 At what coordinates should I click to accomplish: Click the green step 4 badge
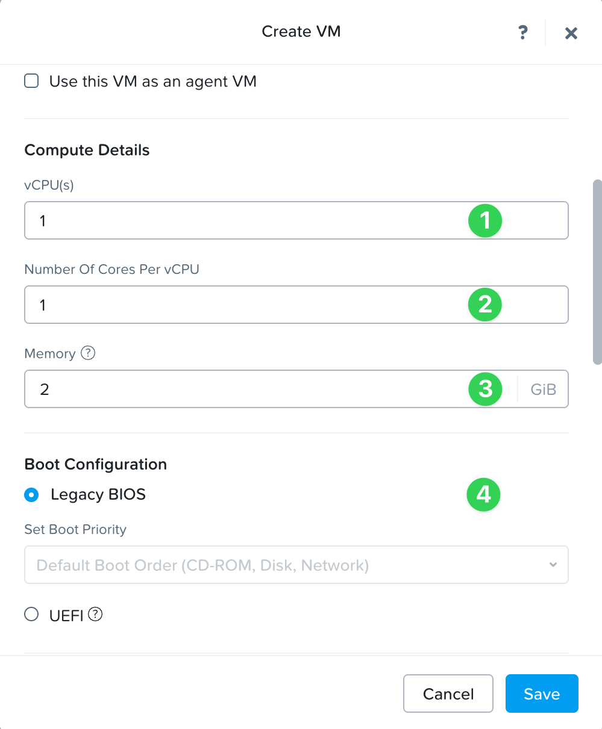click(484, 495)
